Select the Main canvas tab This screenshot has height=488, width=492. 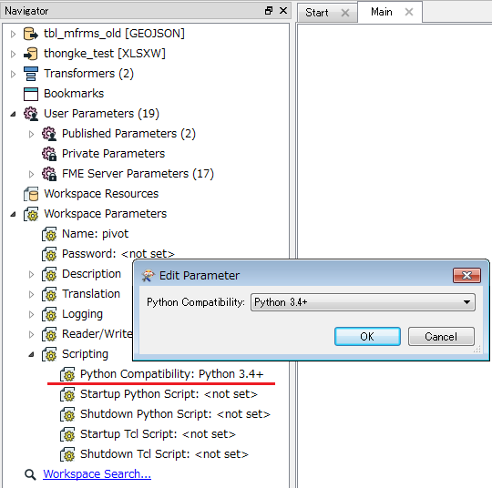pyautogui.click(x=381, y=12)
